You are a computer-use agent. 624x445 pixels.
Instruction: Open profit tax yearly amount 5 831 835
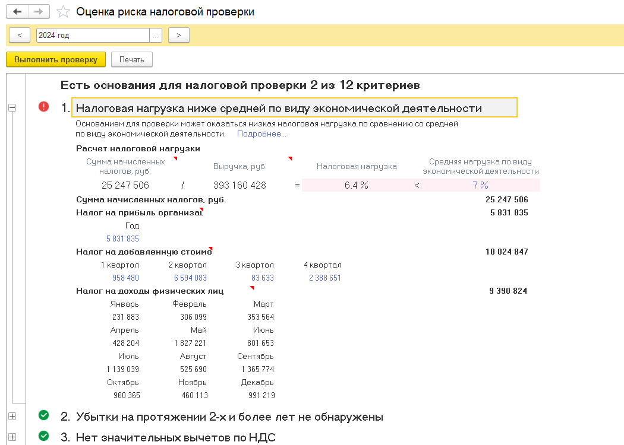click(x=122, y=239)
